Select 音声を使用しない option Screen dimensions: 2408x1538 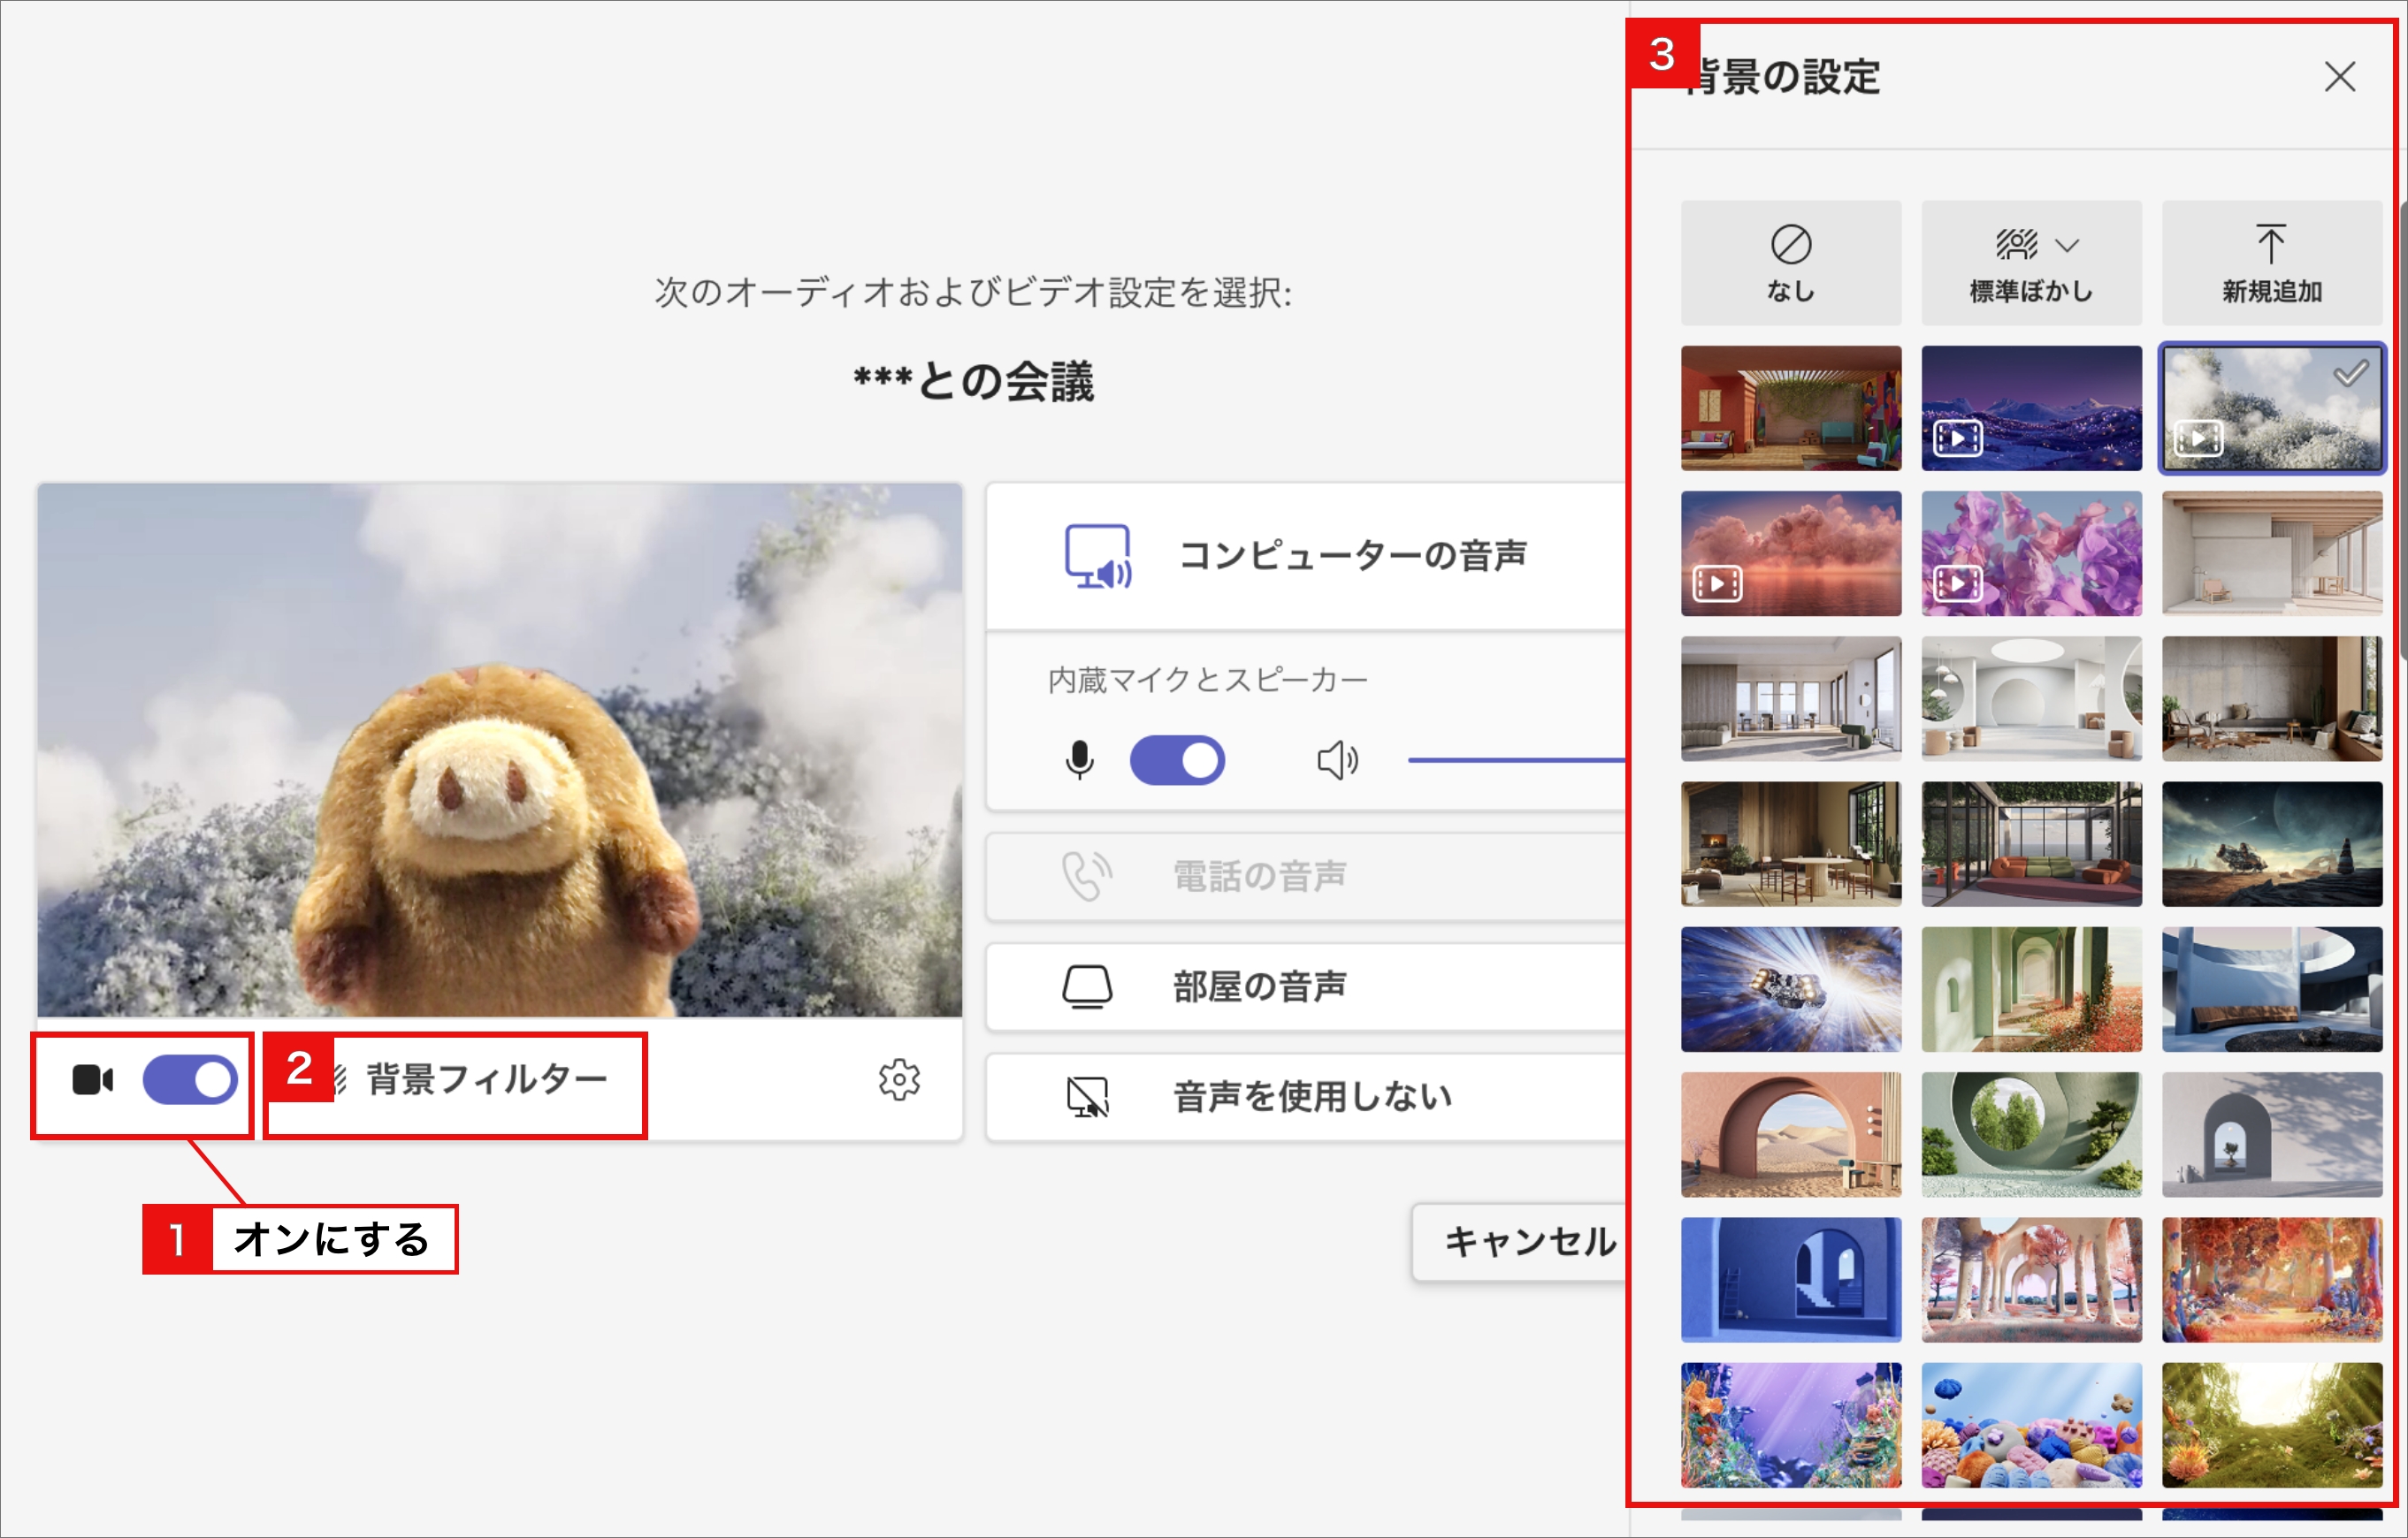pos(1306,1096)
